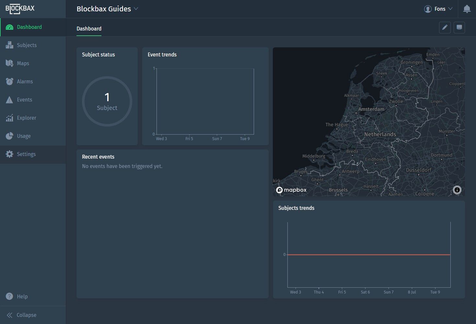Click the Blockbax logo
This screenshot has width=476, height=324.
point(20,9)
